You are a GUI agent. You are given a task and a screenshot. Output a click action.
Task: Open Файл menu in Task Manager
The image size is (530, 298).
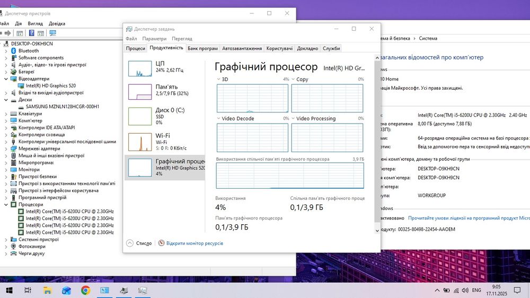pos(131,39)
